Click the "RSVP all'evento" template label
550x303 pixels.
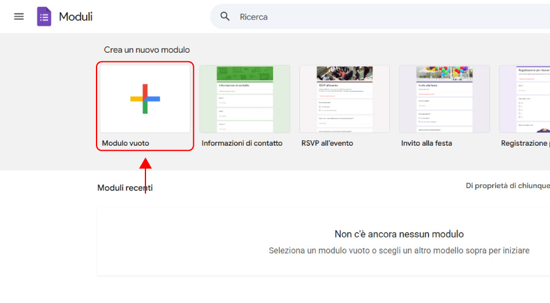327,143
